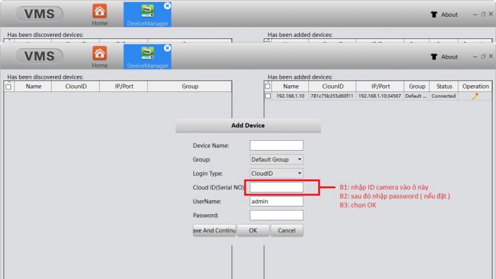Click the VMS logo in lower window
Viewport: 496px width, 279px height.
[x=39, y=56]
